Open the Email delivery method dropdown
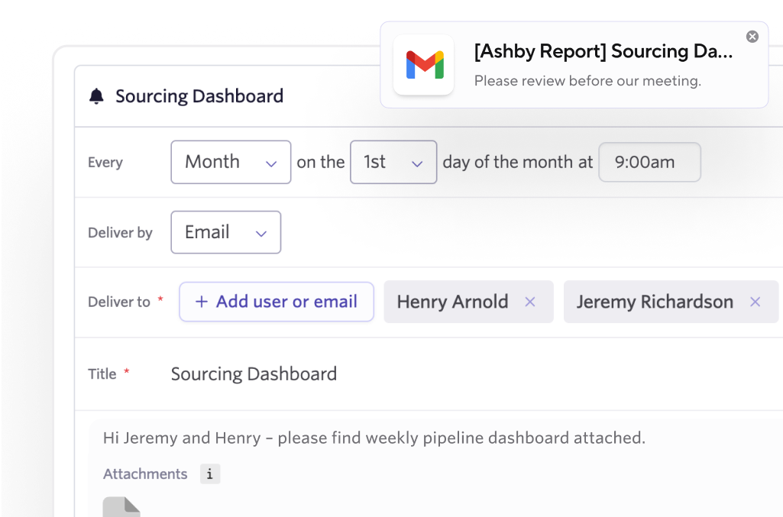Image resolution: width=783 pixels, height=517 pixels. [225, 232]
